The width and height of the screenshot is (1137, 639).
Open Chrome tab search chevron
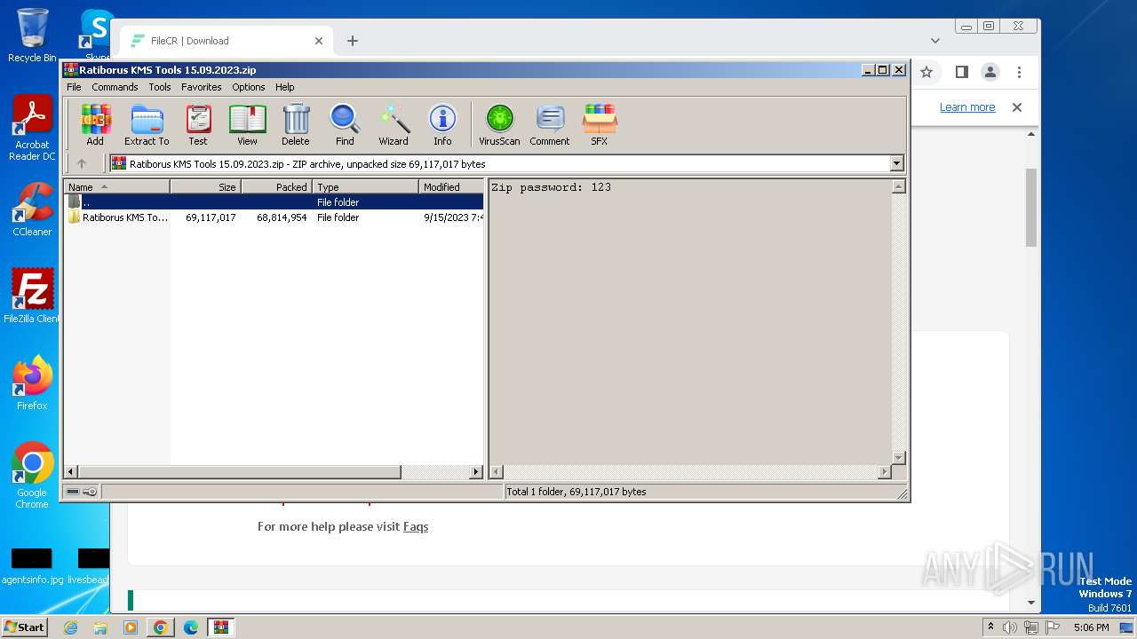click(x=934, y=40)
